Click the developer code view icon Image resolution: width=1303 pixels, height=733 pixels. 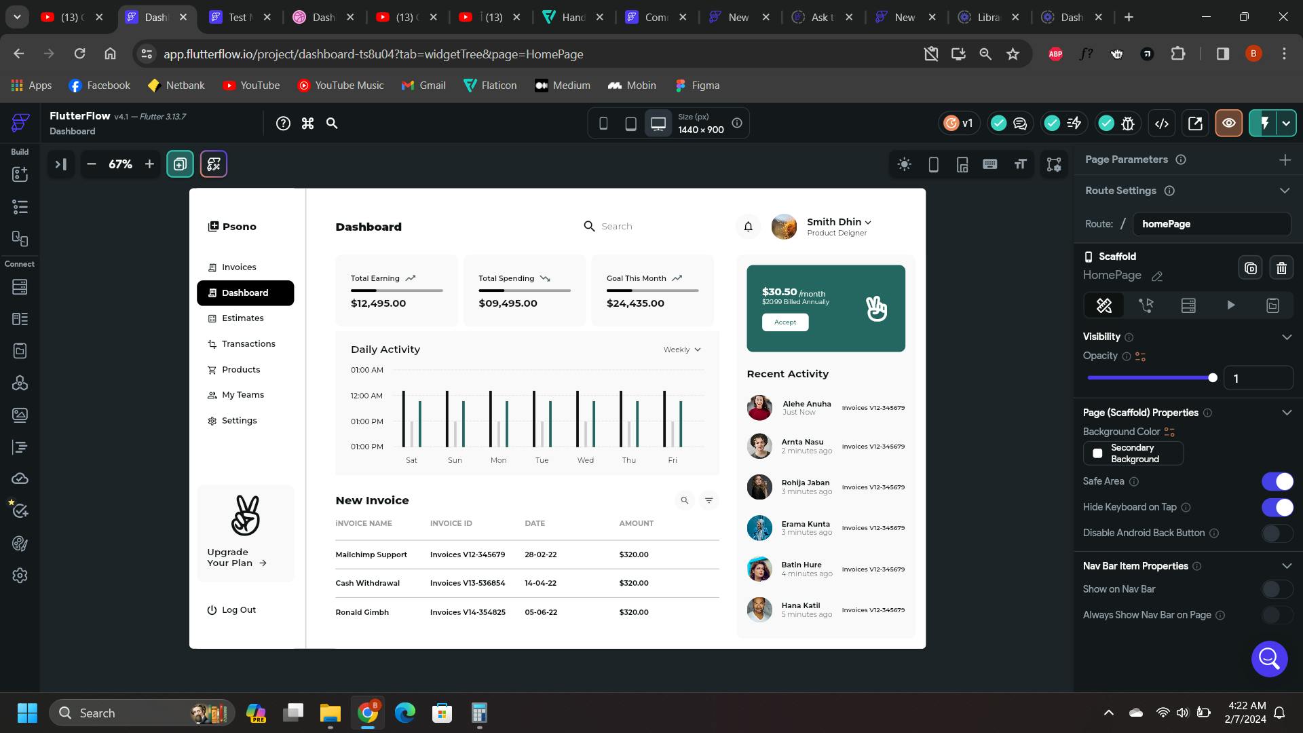(x=1162, y=124)
